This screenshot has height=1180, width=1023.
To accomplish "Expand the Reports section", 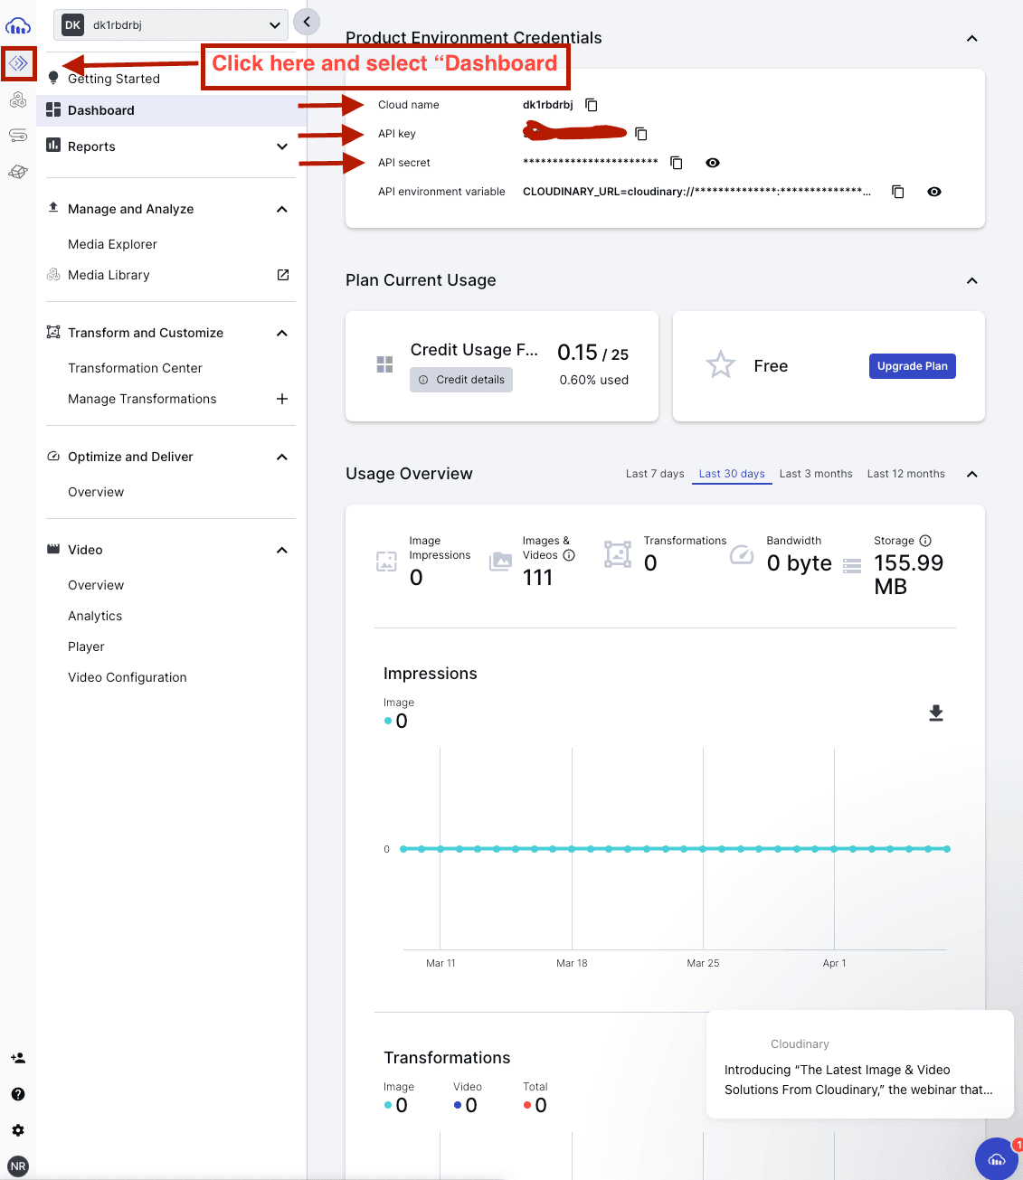I will (x=281, y=146).
